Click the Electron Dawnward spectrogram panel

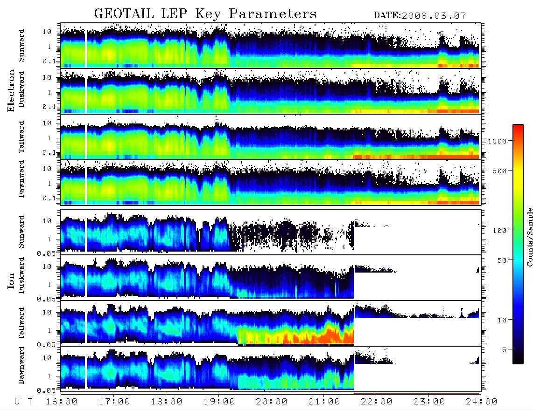tap(271, 182)
